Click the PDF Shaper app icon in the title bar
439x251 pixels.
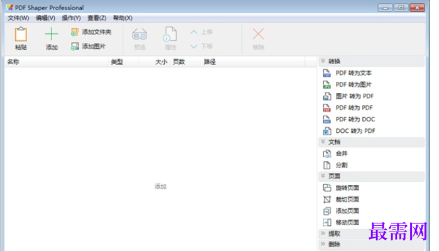[10, 8]
